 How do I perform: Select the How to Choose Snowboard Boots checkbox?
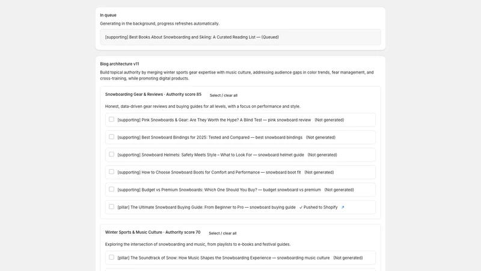point(111,172)
